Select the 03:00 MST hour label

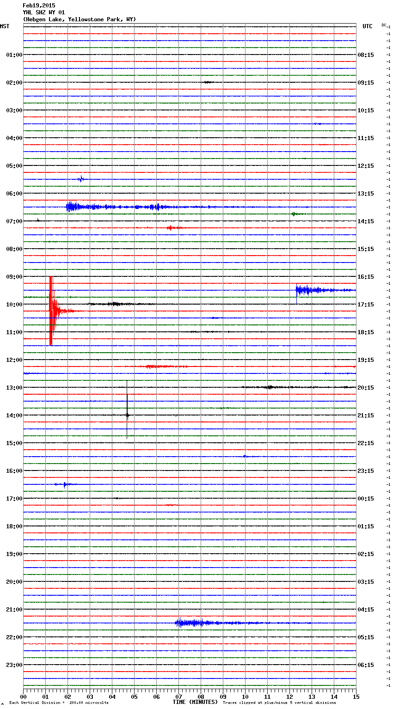click(x=14, y=110)
